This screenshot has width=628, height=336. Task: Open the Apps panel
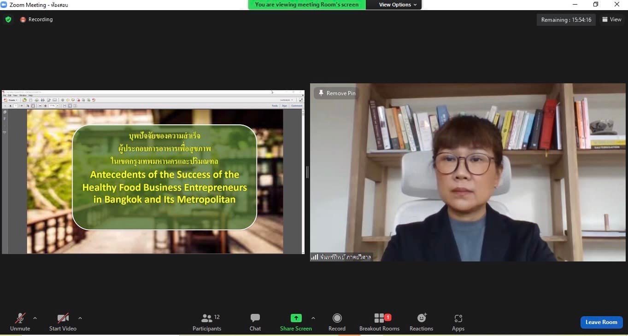458,322
